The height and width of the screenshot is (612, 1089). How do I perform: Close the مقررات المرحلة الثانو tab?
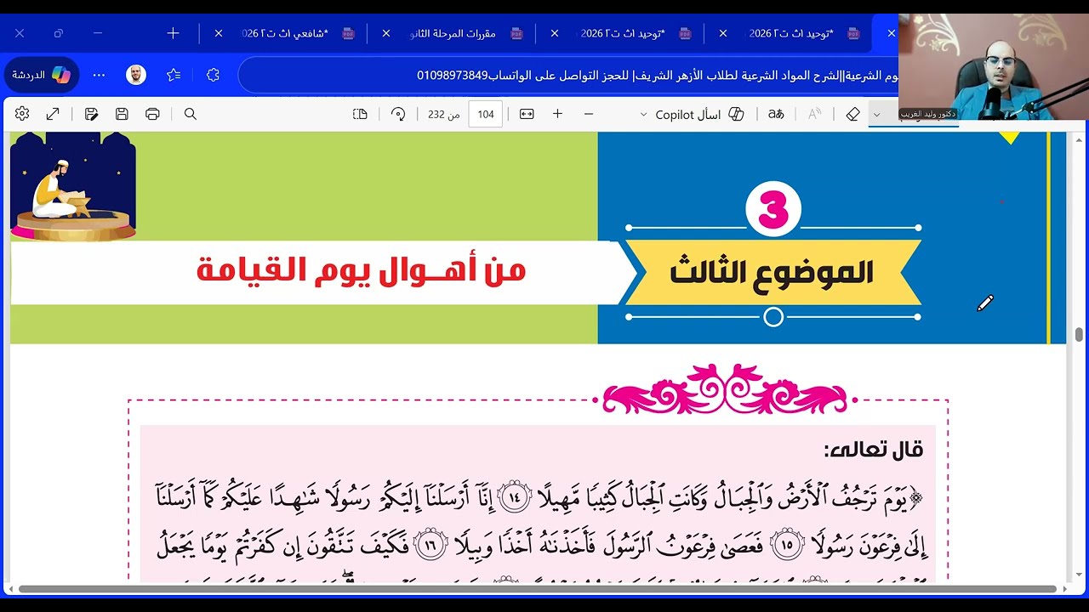pos(386,33)
